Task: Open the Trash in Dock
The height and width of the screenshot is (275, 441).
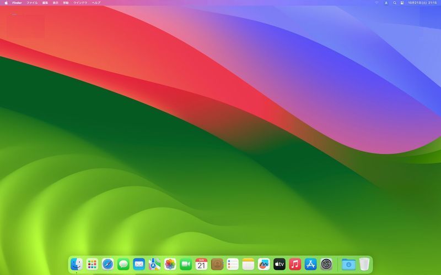Action: click(364, 265)
